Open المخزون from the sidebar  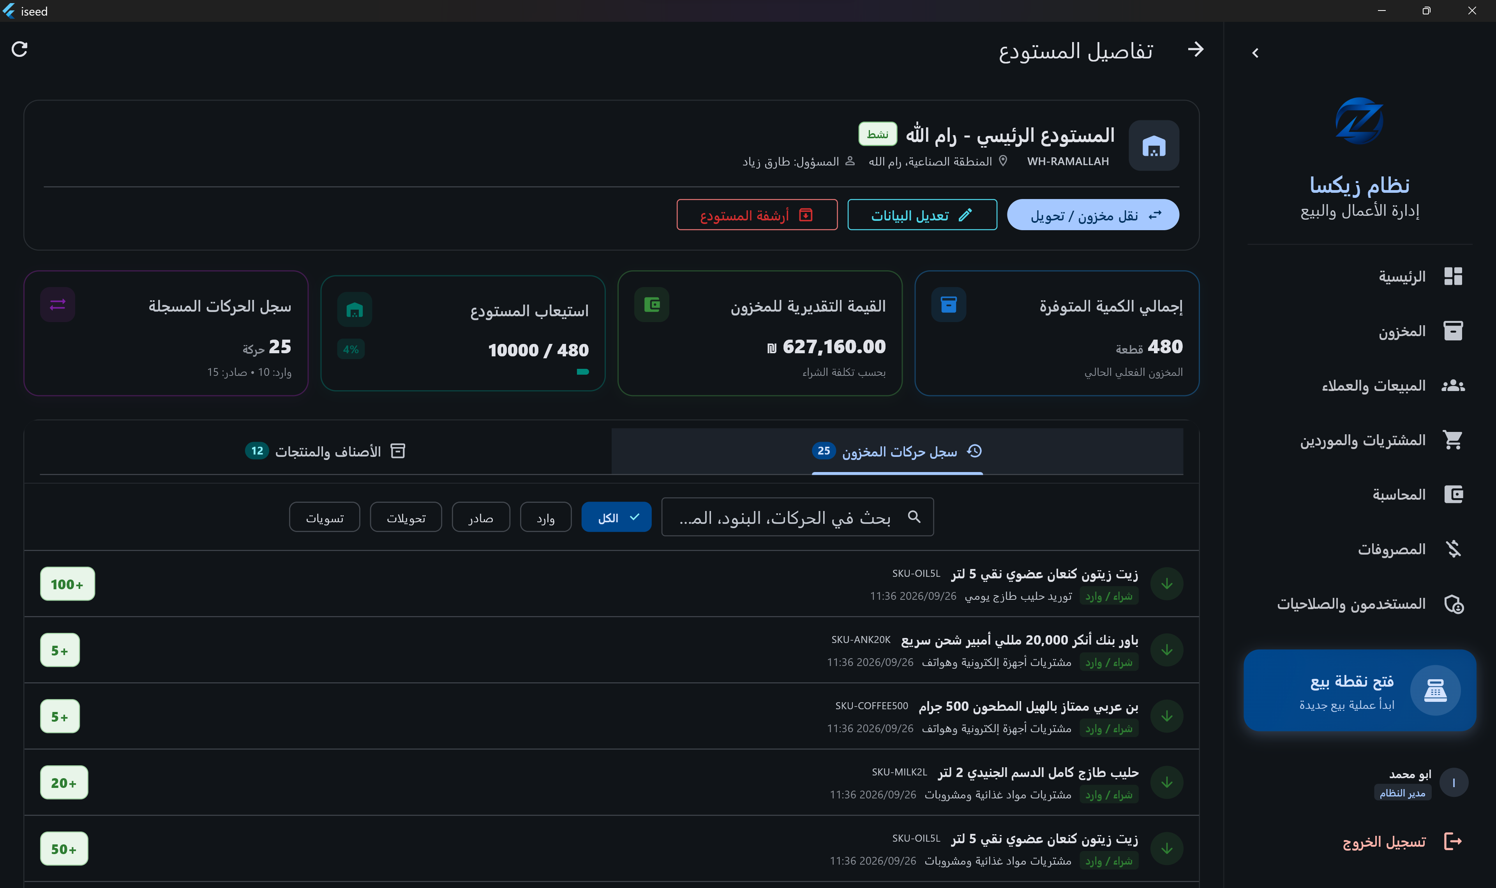[1360, 331]
